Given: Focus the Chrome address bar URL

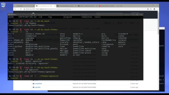Looking at the screenshot, I should click(x=53, y=9).
